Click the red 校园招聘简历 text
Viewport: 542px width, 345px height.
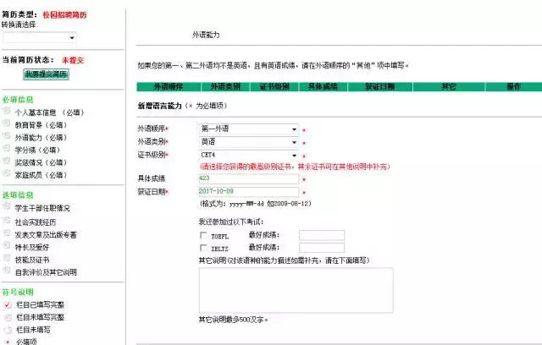(x=64, y=15)
